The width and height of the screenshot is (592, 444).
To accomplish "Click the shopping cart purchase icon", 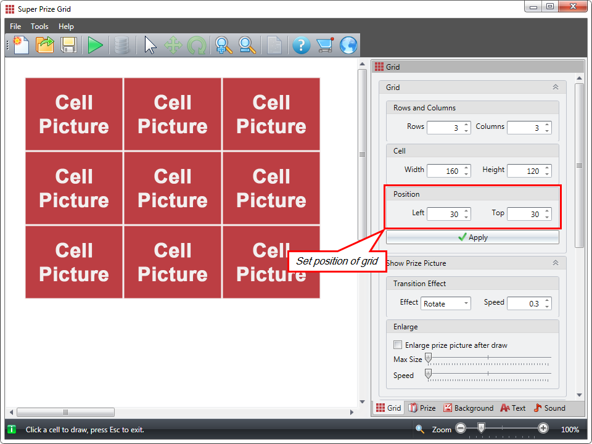I will tap(324, 45).
